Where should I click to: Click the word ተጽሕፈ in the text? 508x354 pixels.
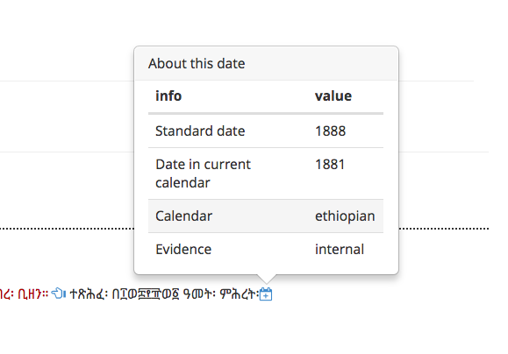point(89,294)
